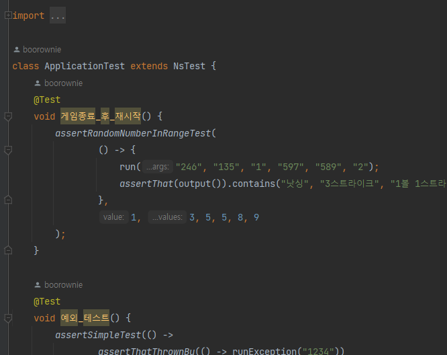The image size is (447, 355).
Task: Collapse the 게임종료_후_재시작 method fold marker
Action: tap(8, 116)
